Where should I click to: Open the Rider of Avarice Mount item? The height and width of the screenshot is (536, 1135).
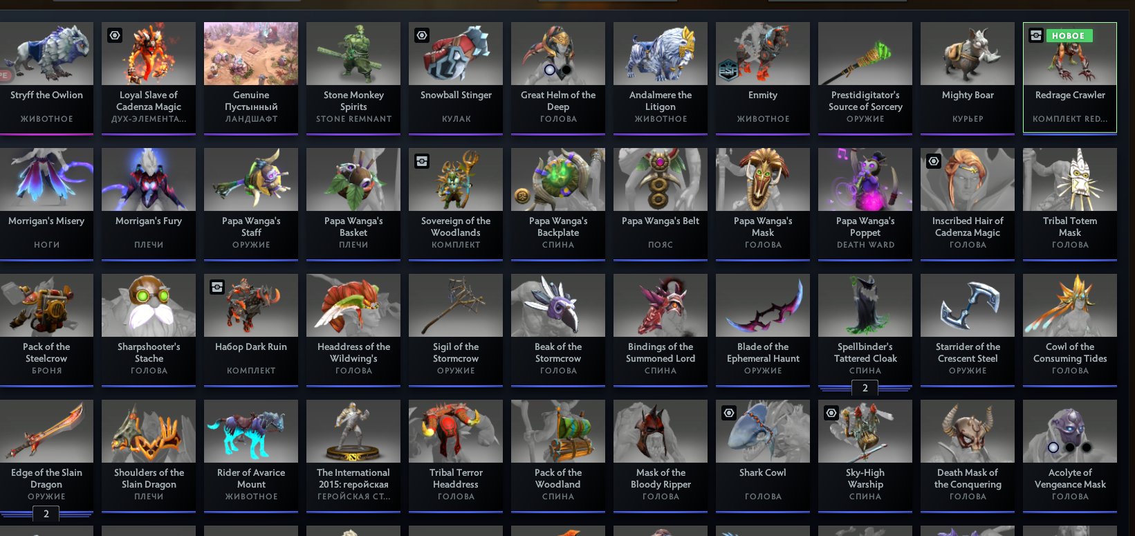tap(251, 456)
